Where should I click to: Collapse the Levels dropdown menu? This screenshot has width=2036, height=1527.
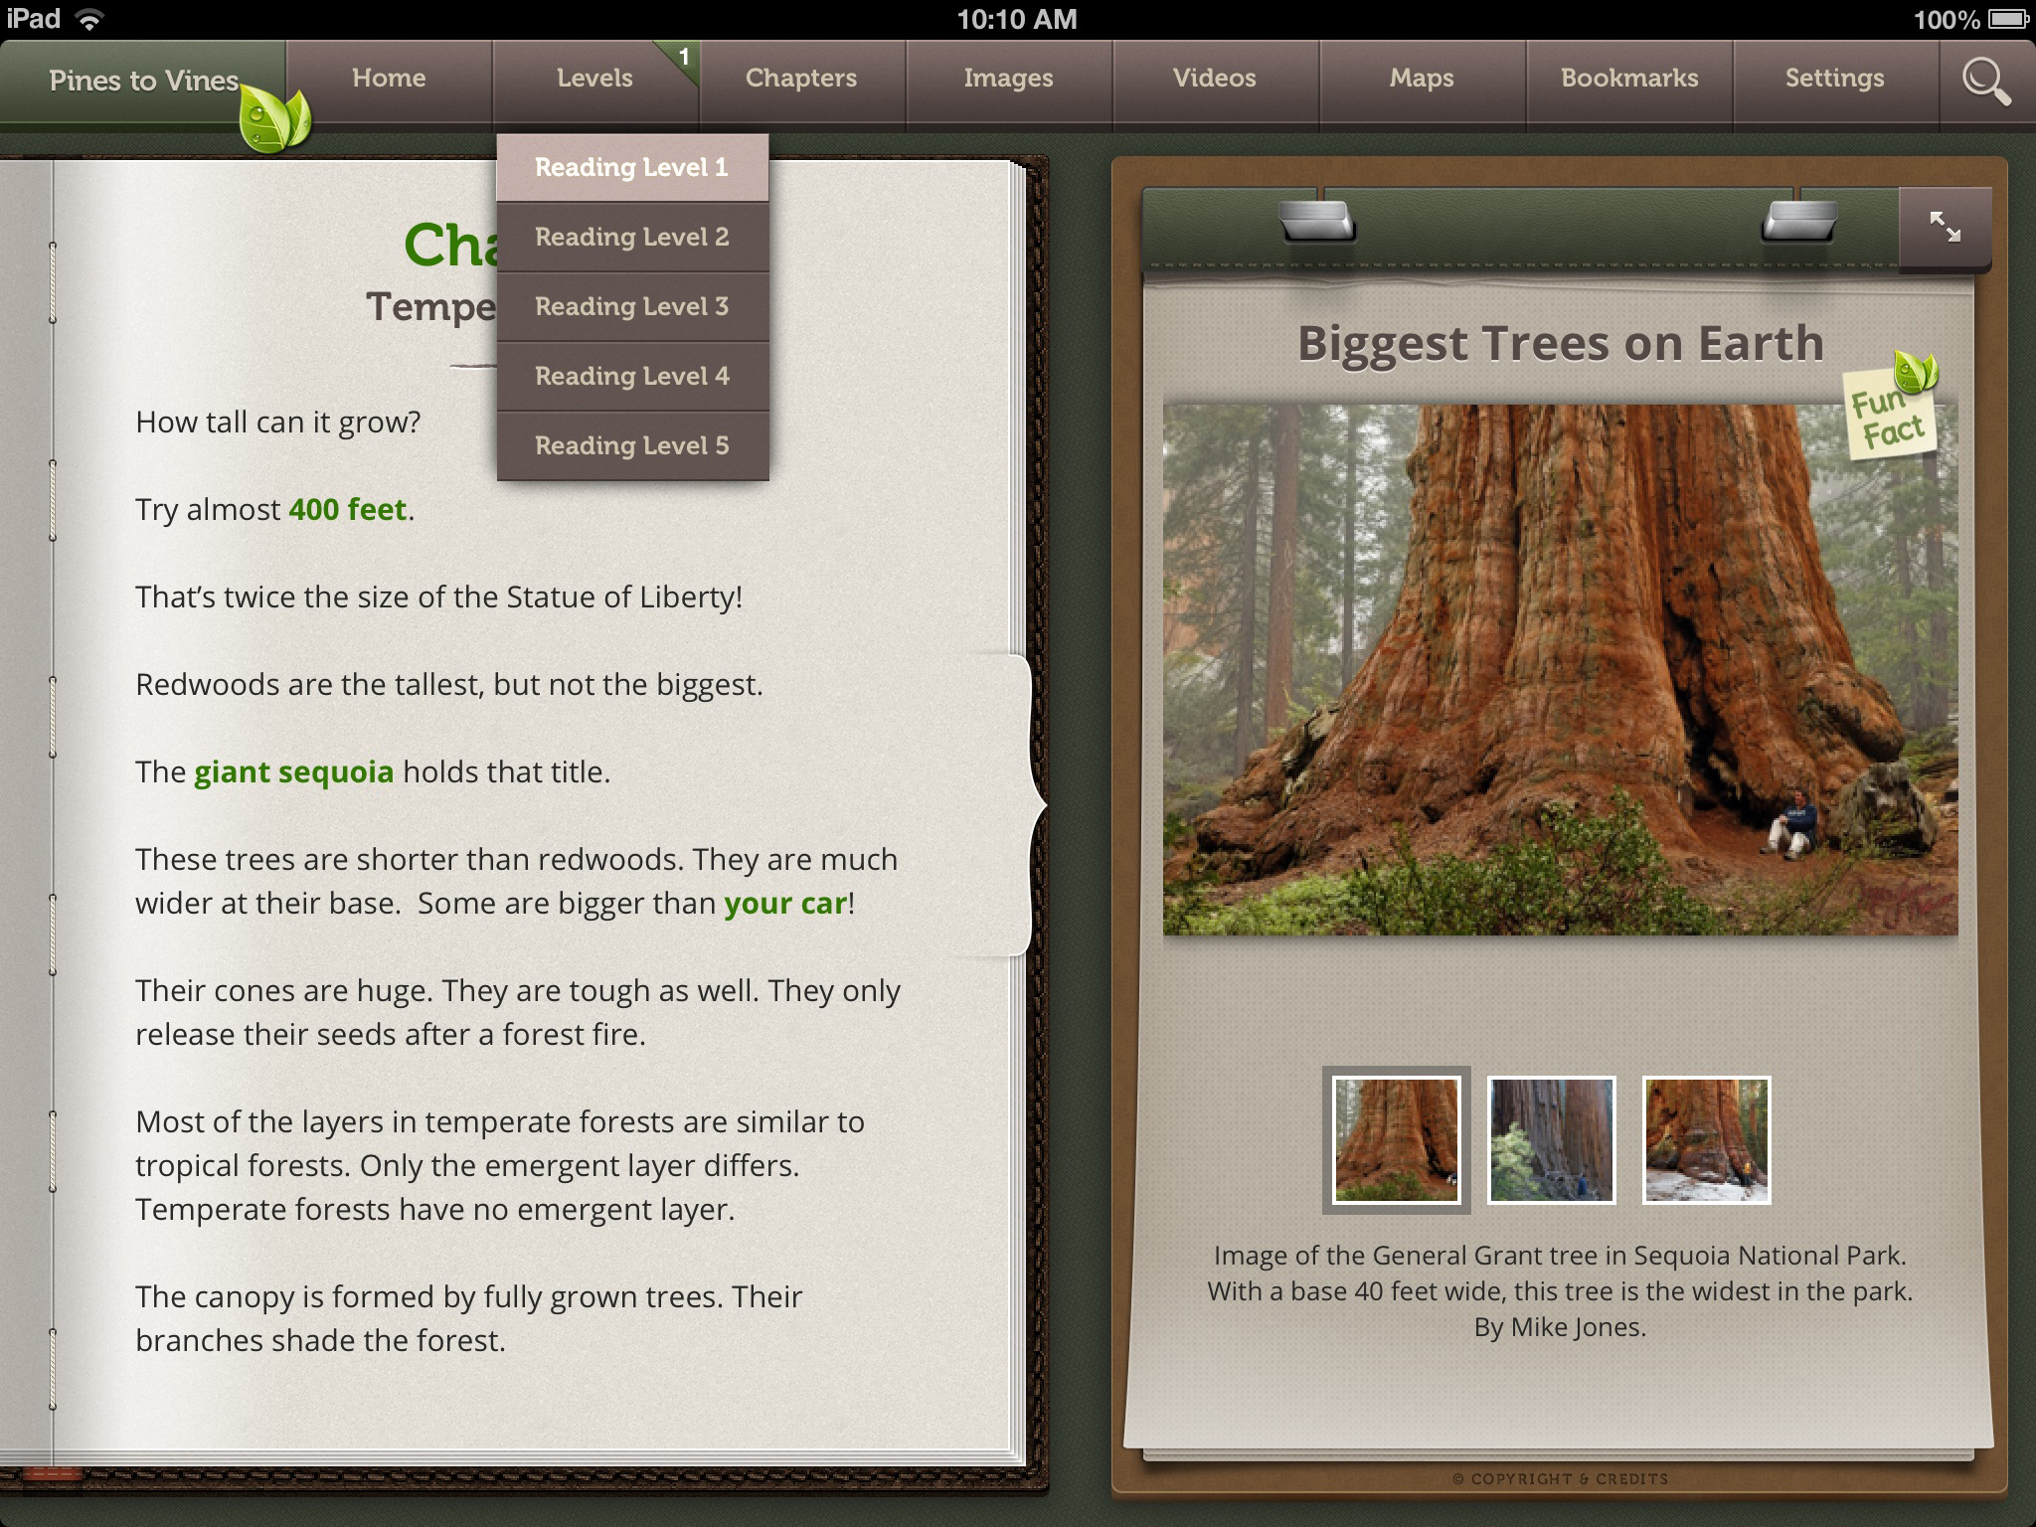point(594,79)
